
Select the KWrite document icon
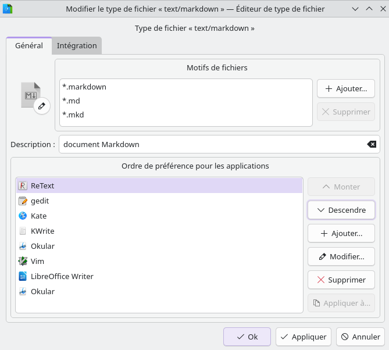tap(23, 231)
